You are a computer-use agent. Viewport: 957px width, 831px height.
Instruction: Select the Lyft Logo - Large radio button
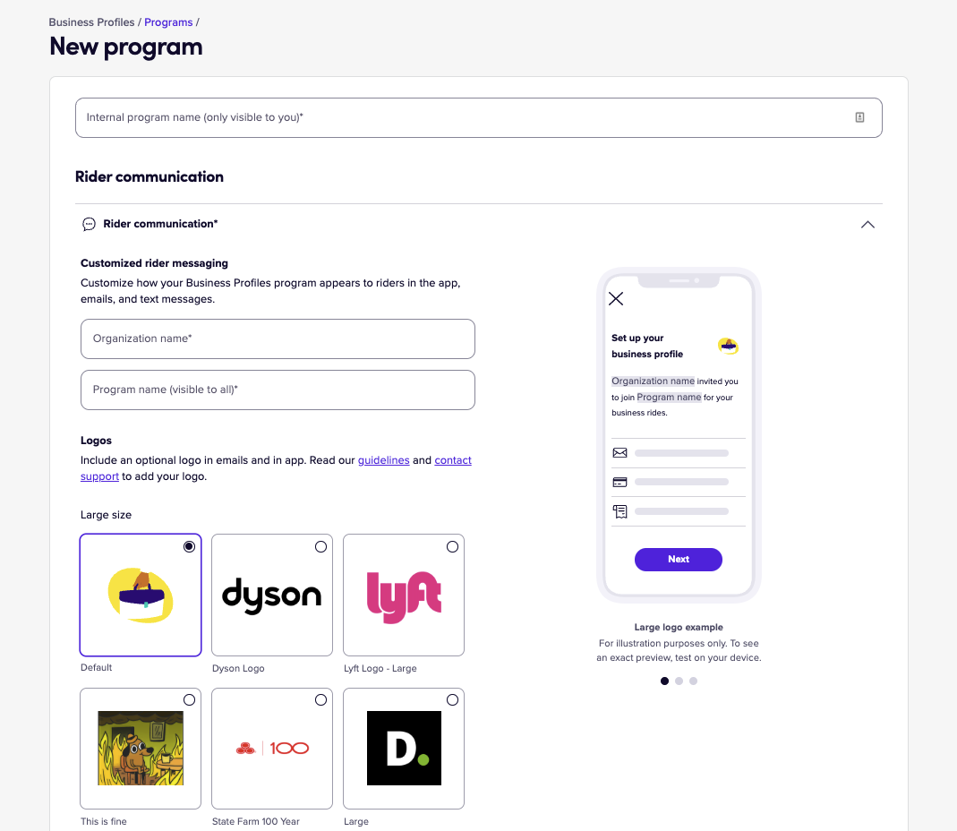tap(452, 546)
